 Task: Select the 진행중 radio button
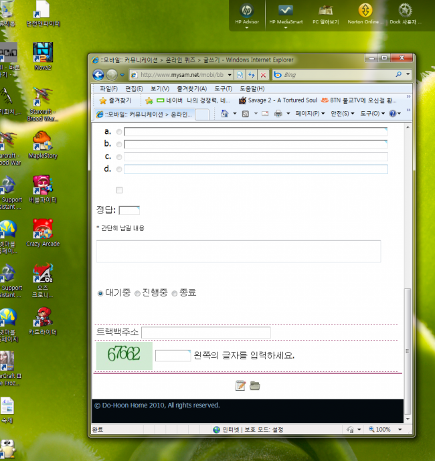tap(137, 293)
